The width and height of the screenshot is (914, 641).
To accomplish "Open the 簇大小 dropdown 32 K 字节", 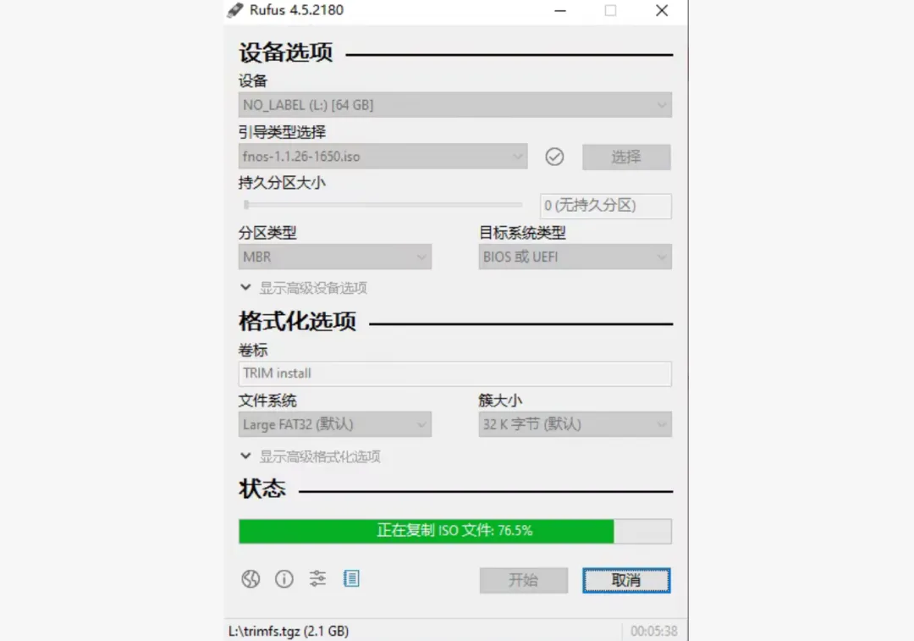I will pos(575,424).
